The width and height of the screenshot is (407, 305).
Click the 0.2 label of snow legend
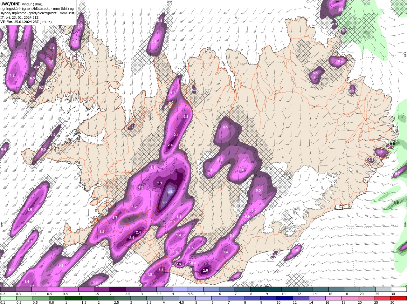(x=3, y=294)
